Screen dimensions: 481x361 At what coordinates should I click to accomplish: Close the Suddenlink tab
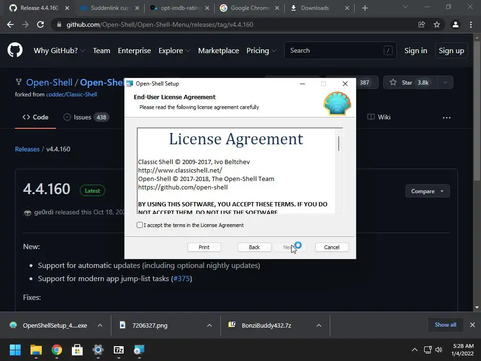pos(137,8)
